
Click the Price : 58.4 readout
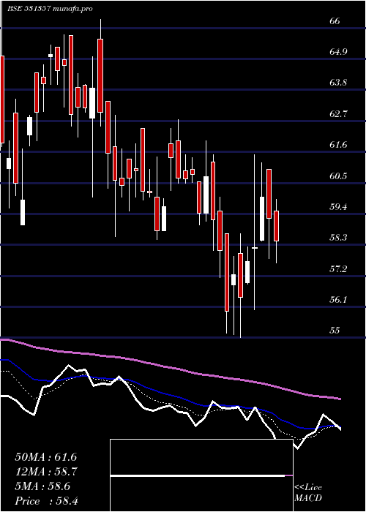click(46, 501)
